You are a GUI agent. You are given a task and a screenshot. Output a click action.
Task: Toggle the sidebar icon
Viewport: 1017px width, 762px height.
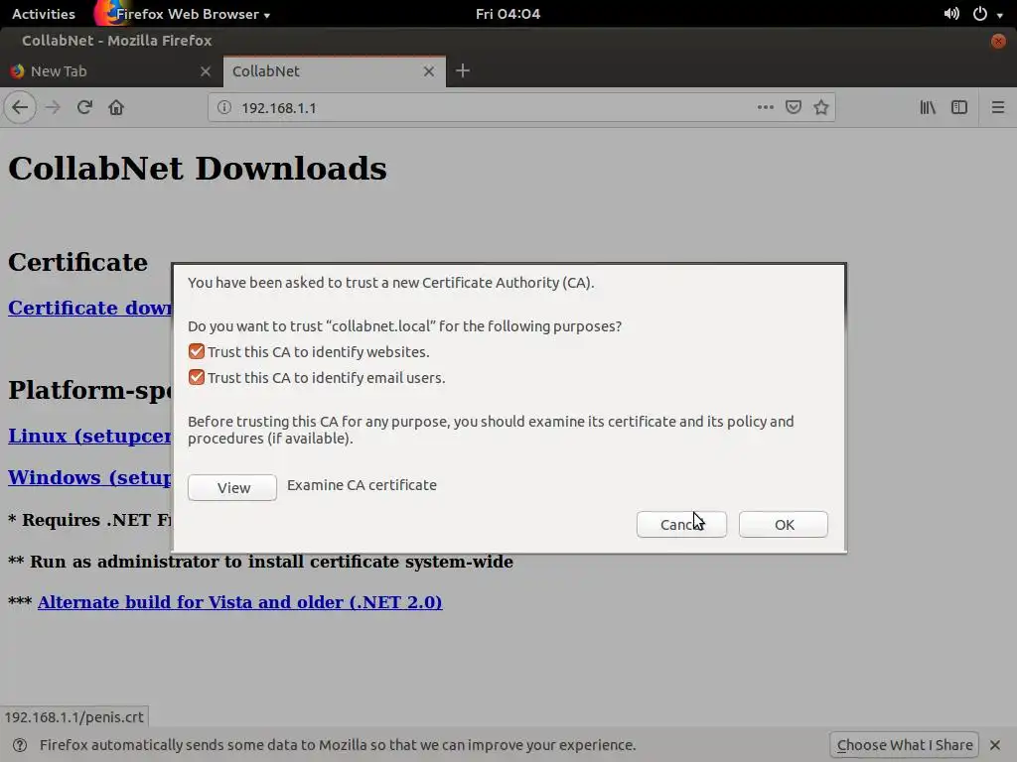click(x=959, y=107)
